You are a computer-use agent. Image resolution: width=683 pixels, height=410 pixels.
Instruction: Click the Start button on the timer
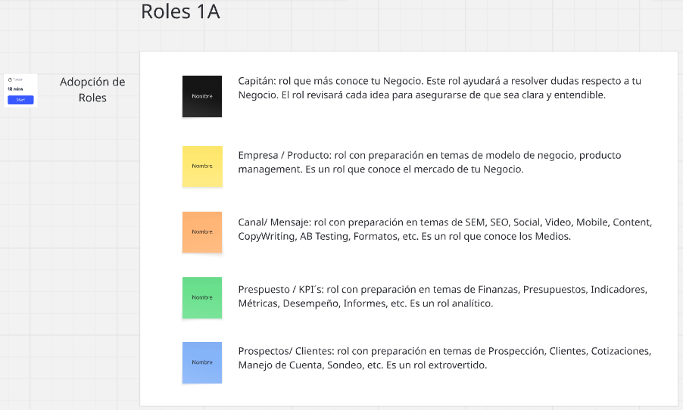coord(20,100)
